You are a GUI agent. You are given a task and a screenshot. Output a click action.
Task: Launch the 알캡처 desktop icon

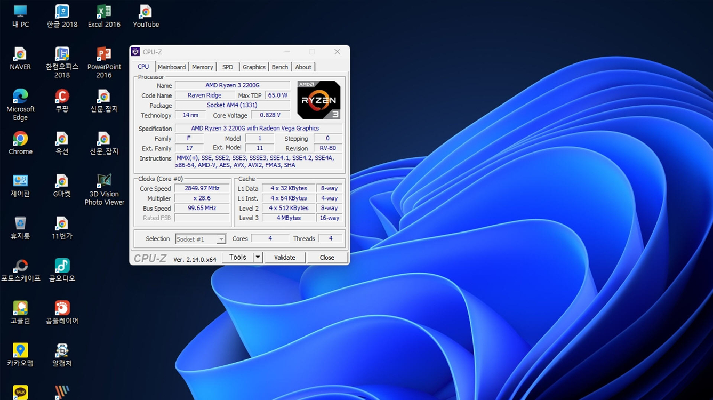click(62, 355)
